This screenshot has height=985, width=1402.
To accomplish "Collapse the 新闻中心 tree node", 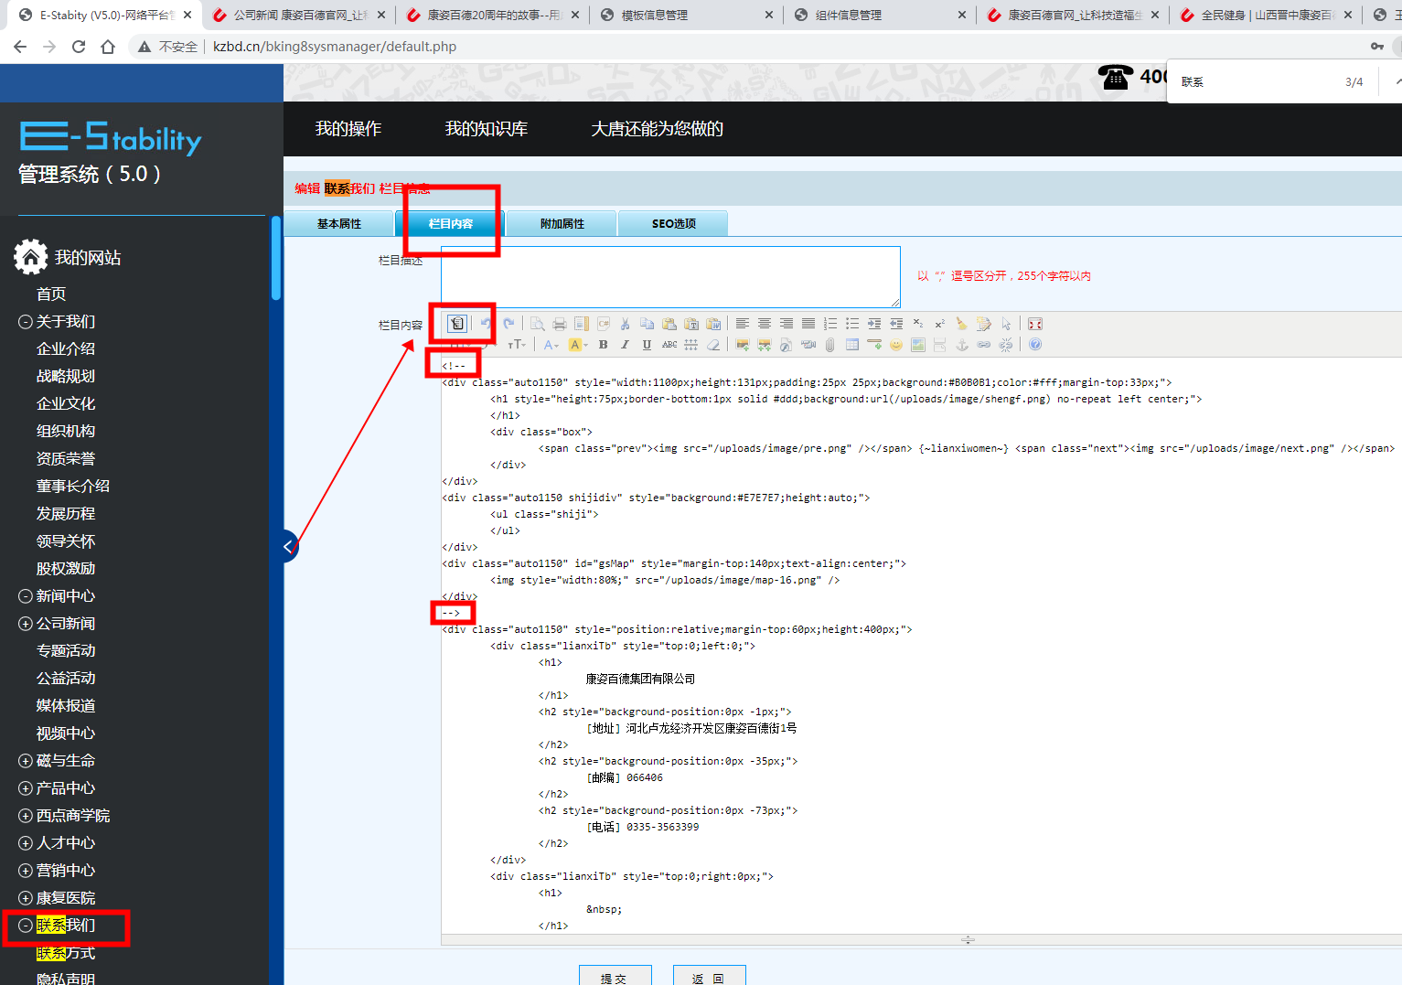I will 26,596.
